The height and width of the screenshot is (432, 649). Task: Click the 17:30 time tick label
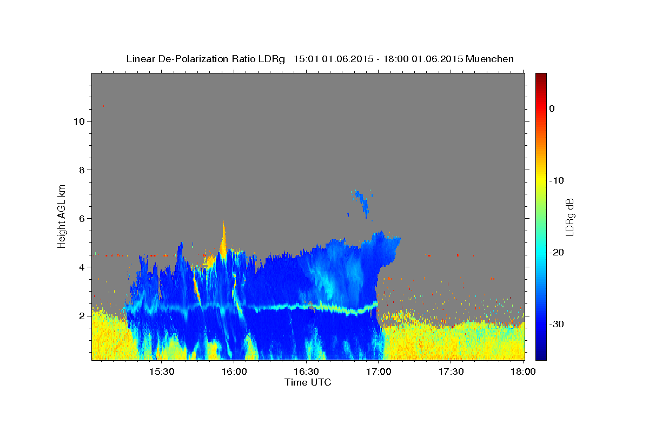(x=451, y=372)
